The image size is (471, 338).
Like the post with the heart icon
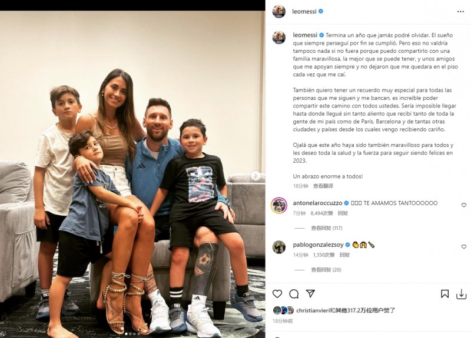[277, 294]
